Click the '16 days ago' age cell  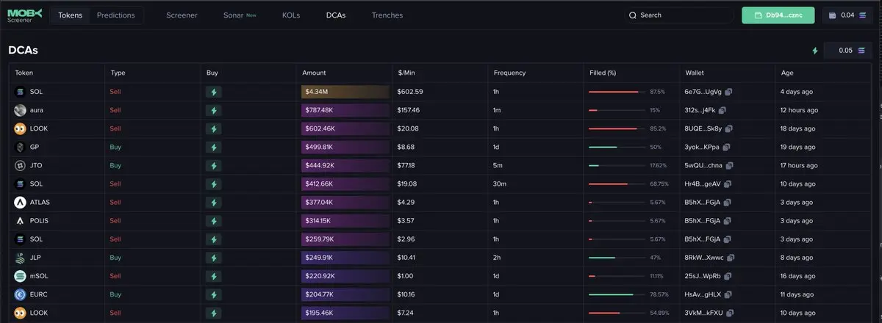[x=797, y=276]
